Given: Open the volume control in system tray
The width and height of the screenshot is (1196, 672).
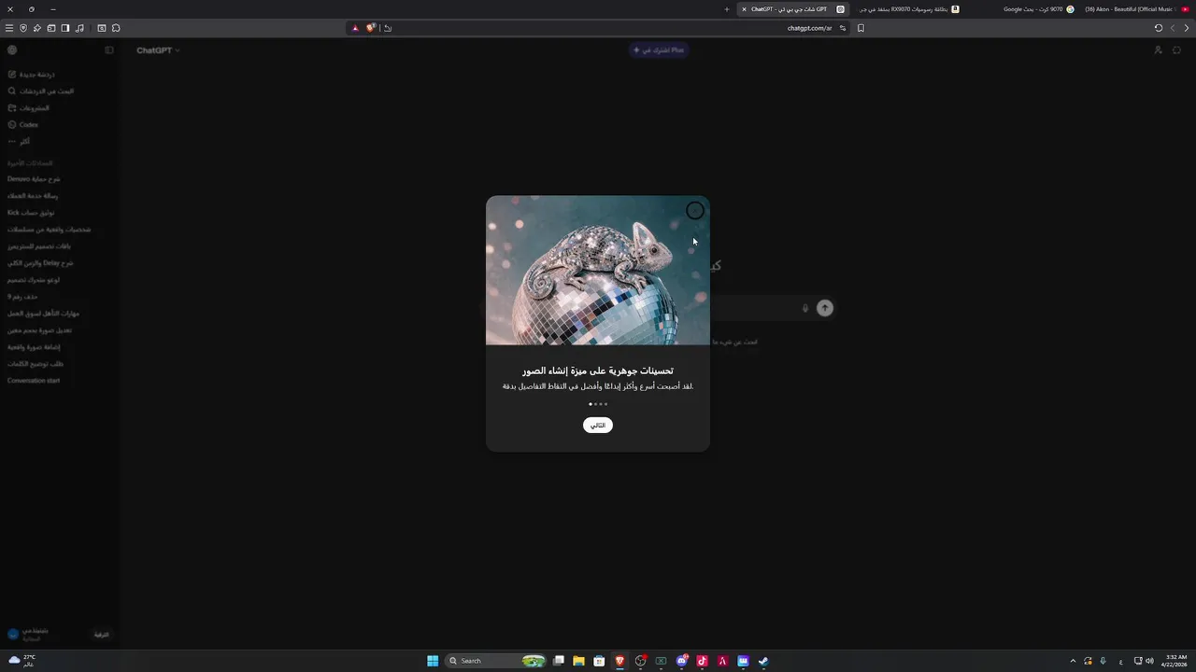Looking at the screenshot, I should pos(1149,661).
